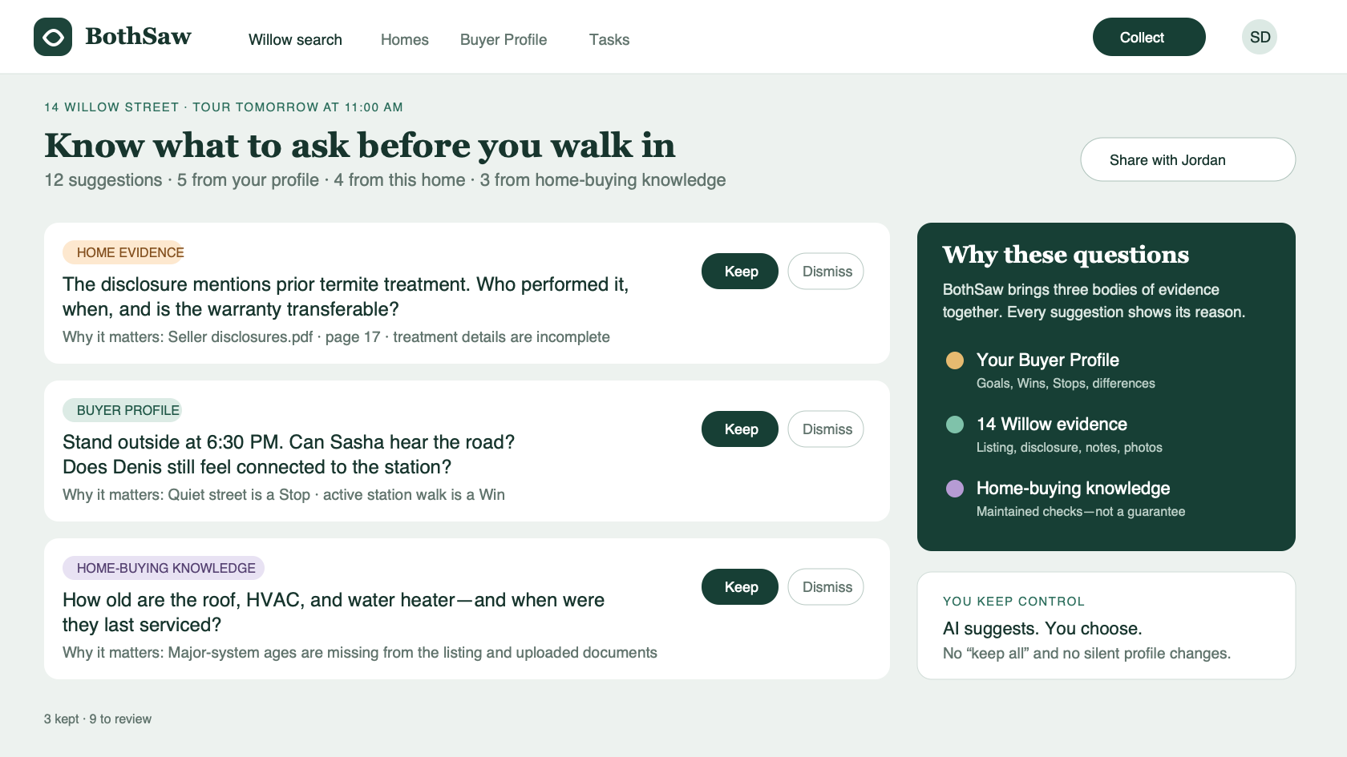The image size is (1347, 757).
Task: Dismiss the roof and HVAC question
Action: click(x=826, y=587)
